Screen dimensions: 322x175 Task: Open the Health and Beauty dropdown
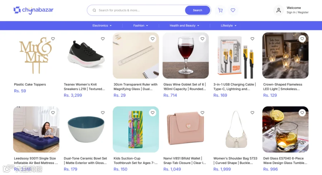coord(184,25)
